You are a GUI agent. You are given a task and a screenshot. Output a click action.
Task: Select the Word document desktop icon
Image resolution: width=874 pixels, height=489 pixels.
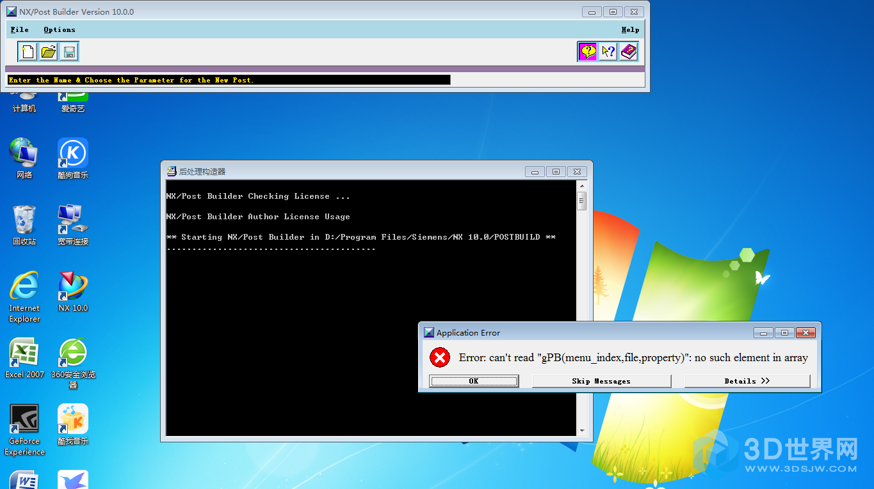point(24,480)
